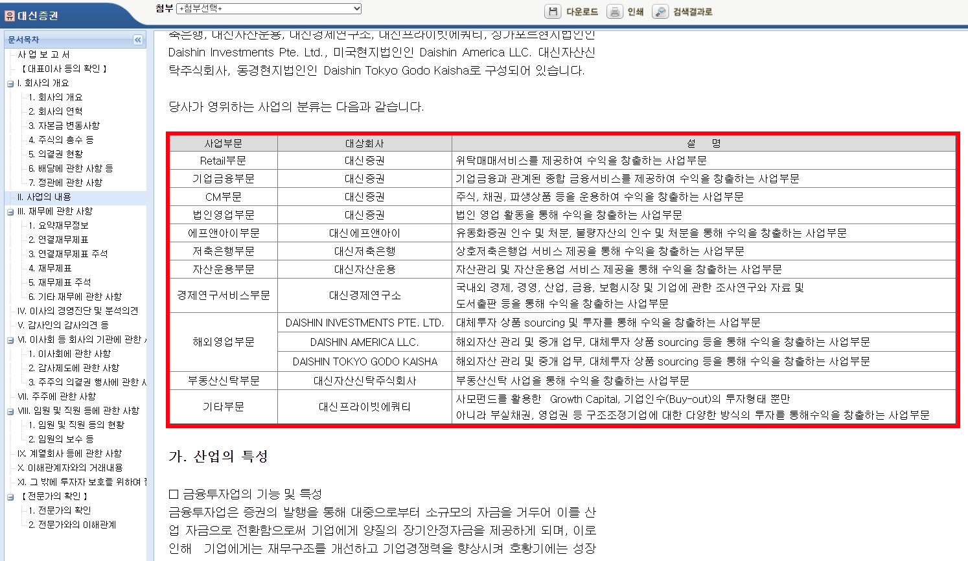Open 1. 회사의 개요 subsection

pyautogui.click(x=56, y=97)
